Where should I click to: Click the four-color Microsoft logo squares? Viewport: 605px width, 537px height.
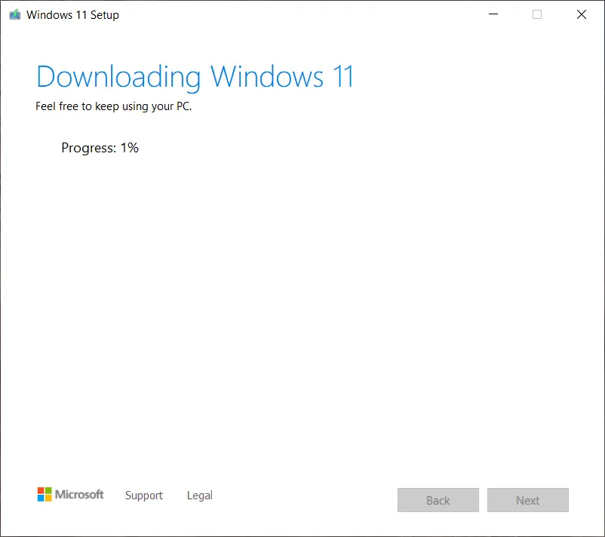45,495
